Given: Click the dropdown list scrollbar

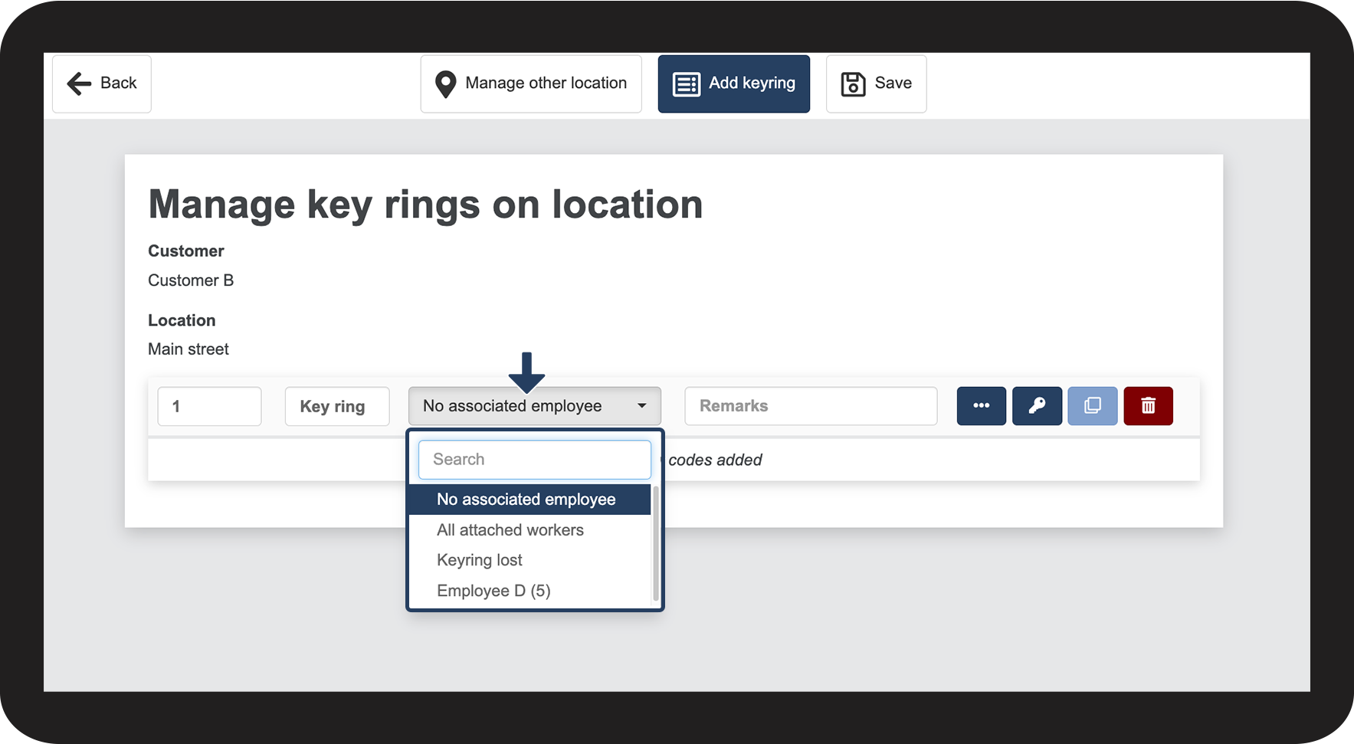Looking at the screenshot, I should (x=656, y=544).
